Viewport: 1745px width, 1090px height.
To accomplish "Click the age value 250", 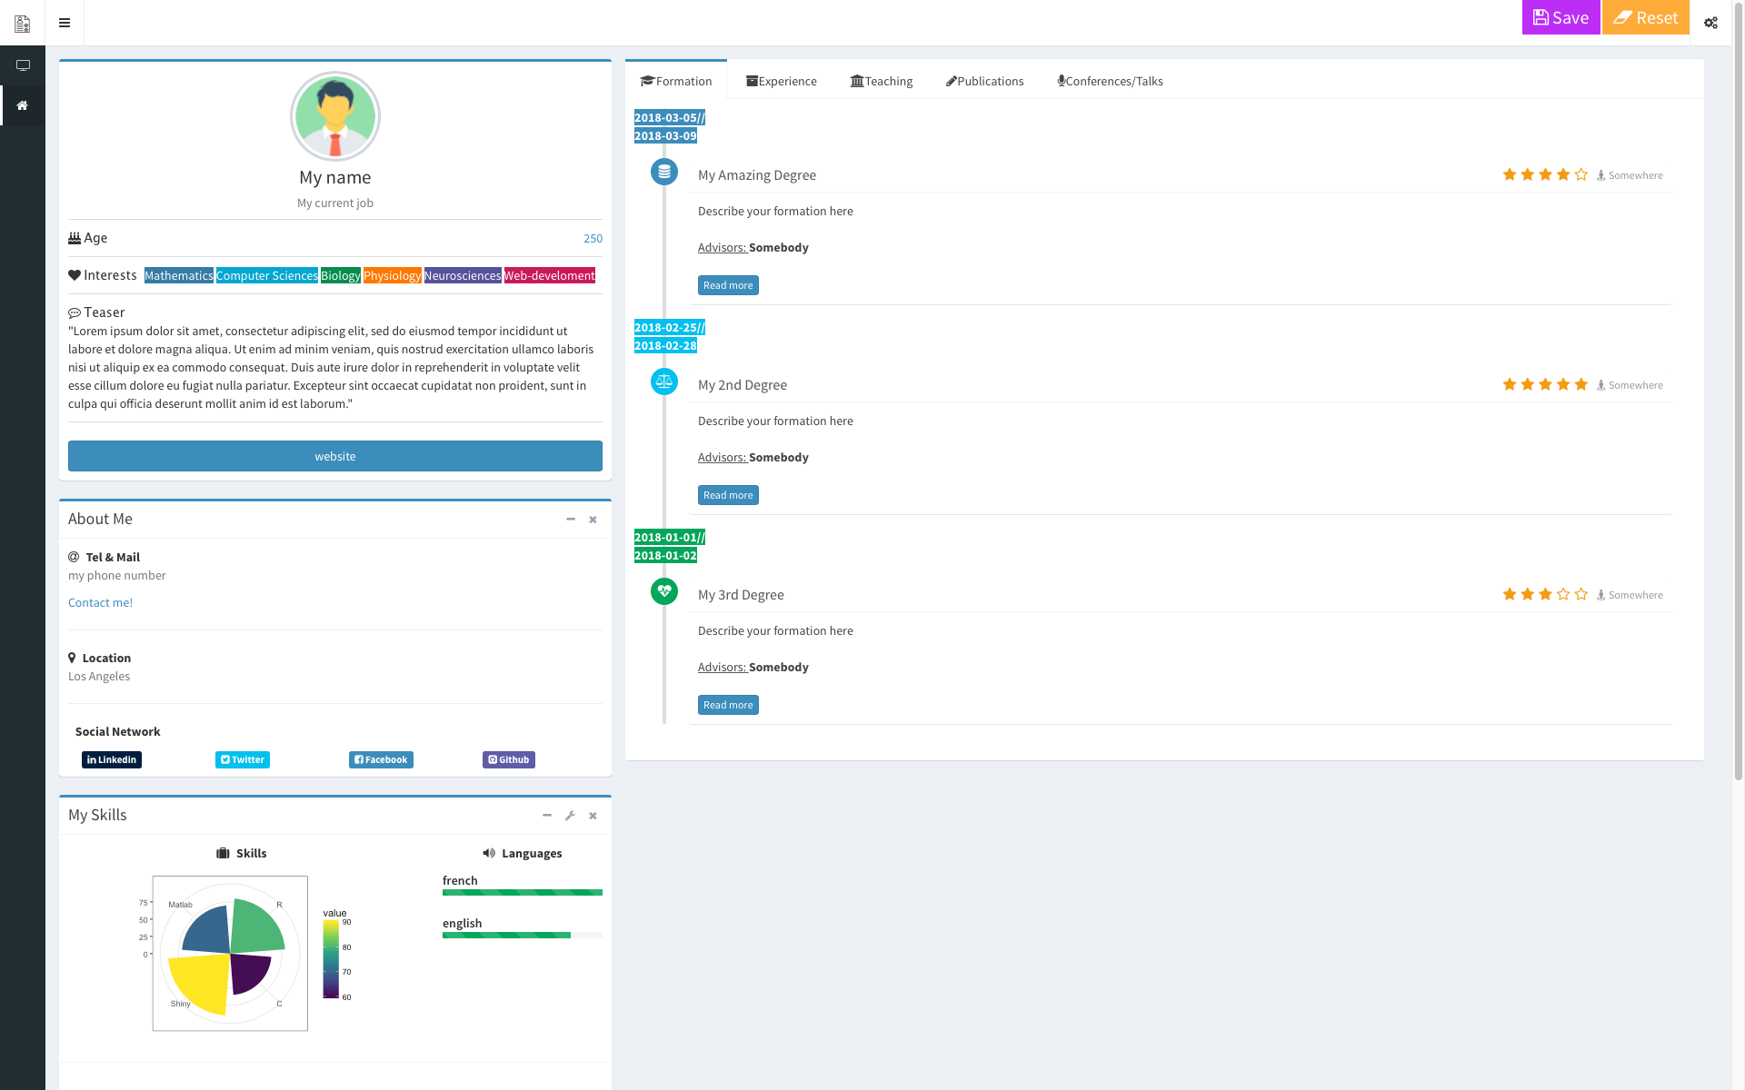I will pyautogui.click(x=593, y=238).
